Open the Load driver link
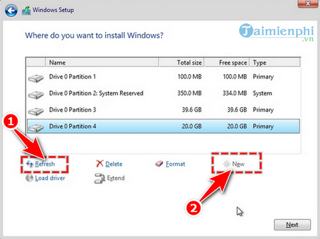Viewport: 320px width, 239px height. click(50, 178)
